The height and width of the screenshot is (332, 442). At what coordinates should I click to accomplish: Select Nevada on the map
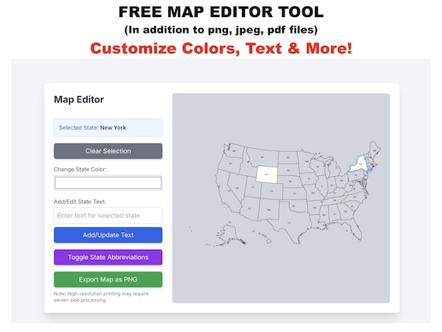(237, 188)
